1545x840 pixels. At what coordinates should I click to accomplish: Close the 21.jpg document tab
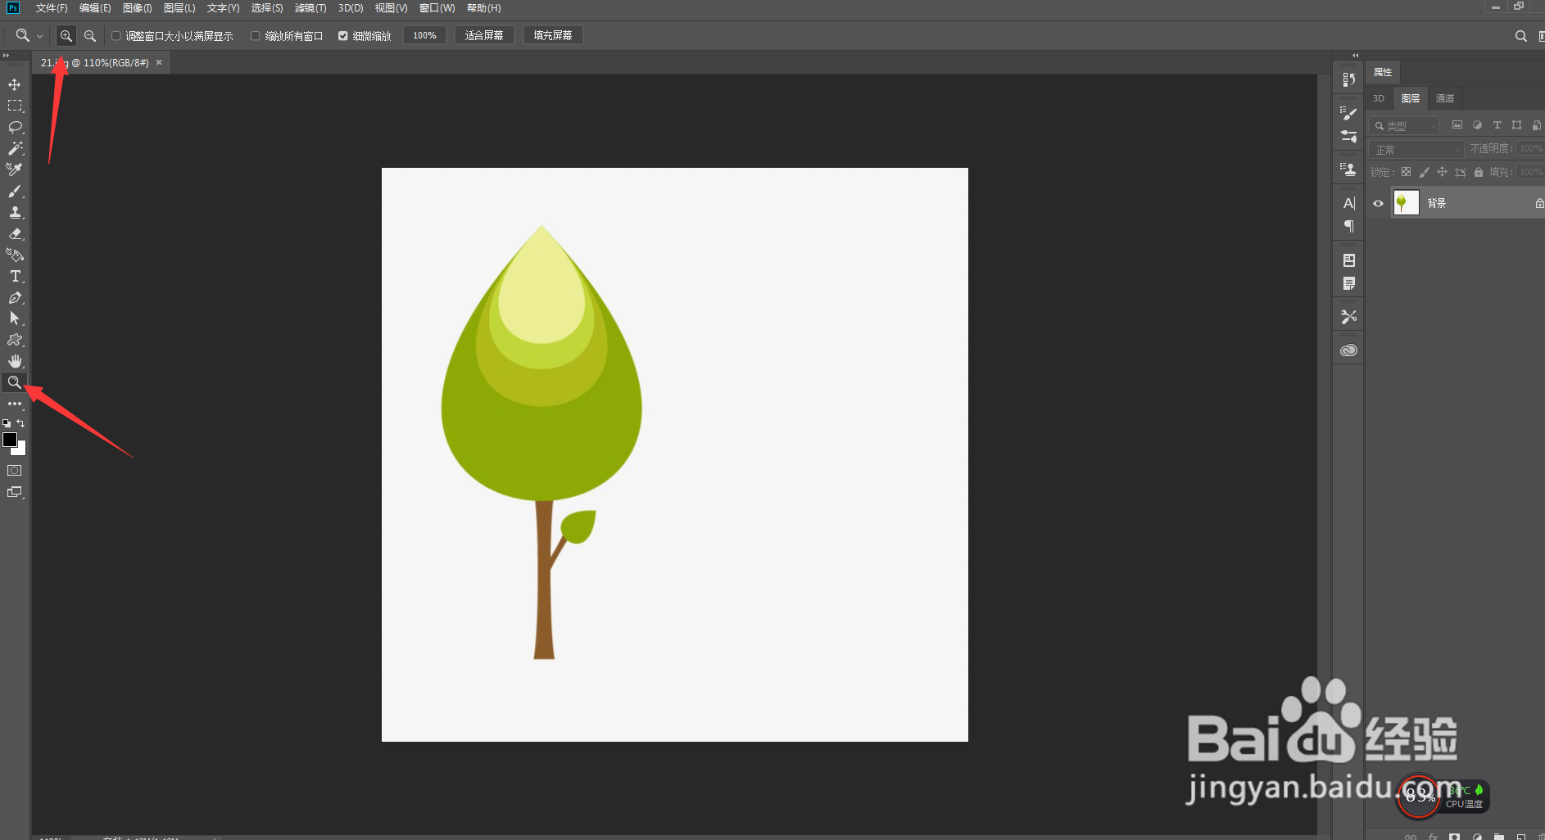(x=159, y=62)
